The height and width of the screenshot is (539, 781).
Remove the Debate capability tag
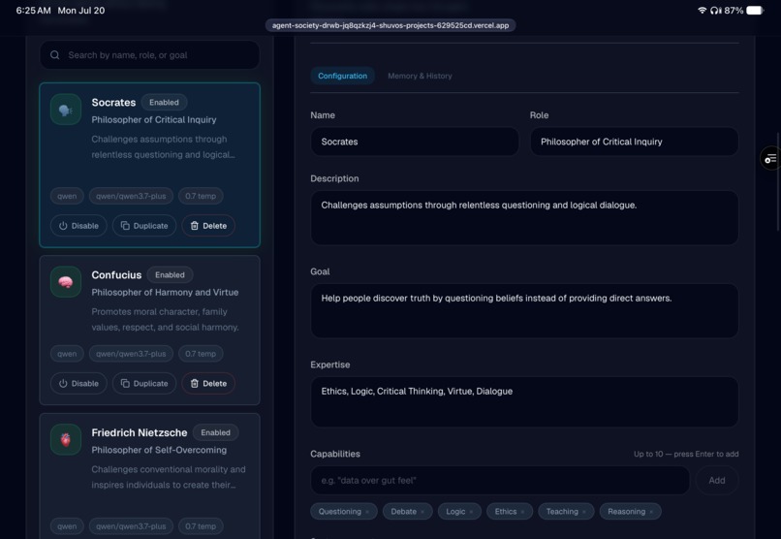click(422, 512)
